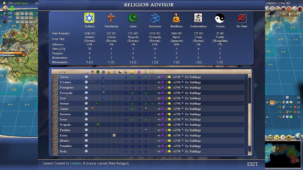
Task: Select the Pasargadae city row
Action: pyautogui.click(x=148, y=88)
